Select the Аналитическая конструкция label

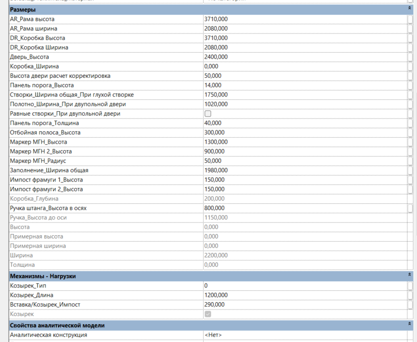(x=48, y=335)
